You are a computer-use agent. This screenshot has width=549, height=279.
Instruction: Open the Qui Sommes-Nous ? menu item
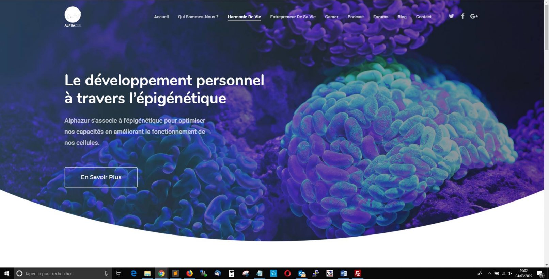198,17
